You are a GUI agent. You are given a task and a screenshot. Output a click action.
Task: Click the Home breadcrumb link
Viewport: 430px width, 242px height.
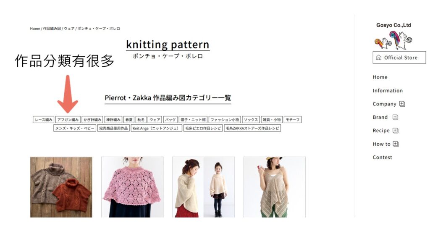pos(35,29)
